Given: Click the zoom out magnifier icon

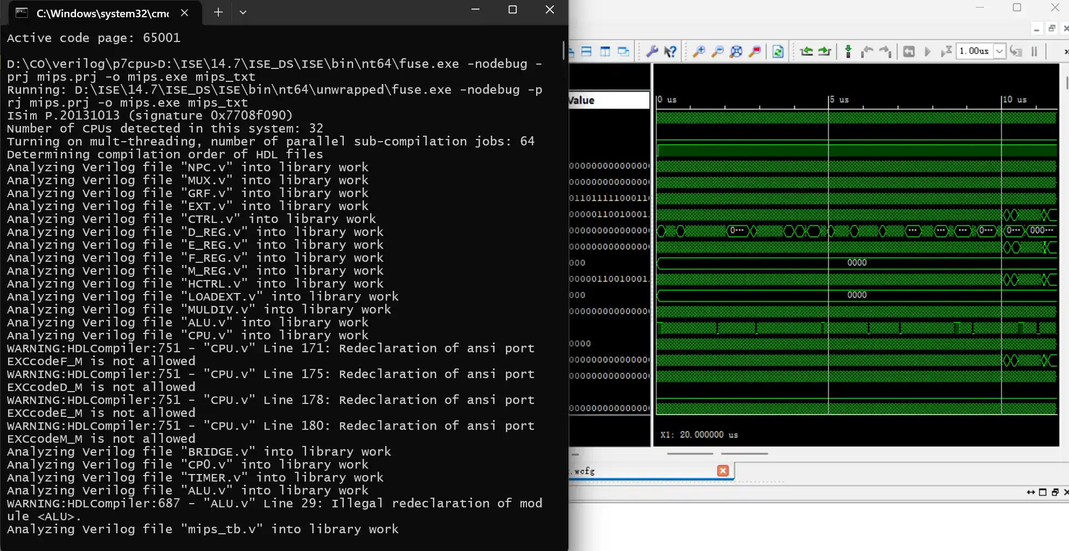Looking at the screenshot, I should point(717,52).
